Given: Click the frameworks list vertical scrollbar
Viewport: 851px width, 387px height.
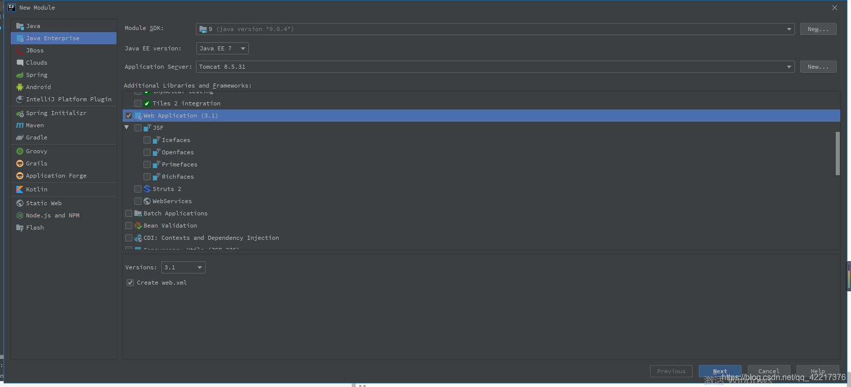Looking at the screenshot, I should click(x=837, y=153).
